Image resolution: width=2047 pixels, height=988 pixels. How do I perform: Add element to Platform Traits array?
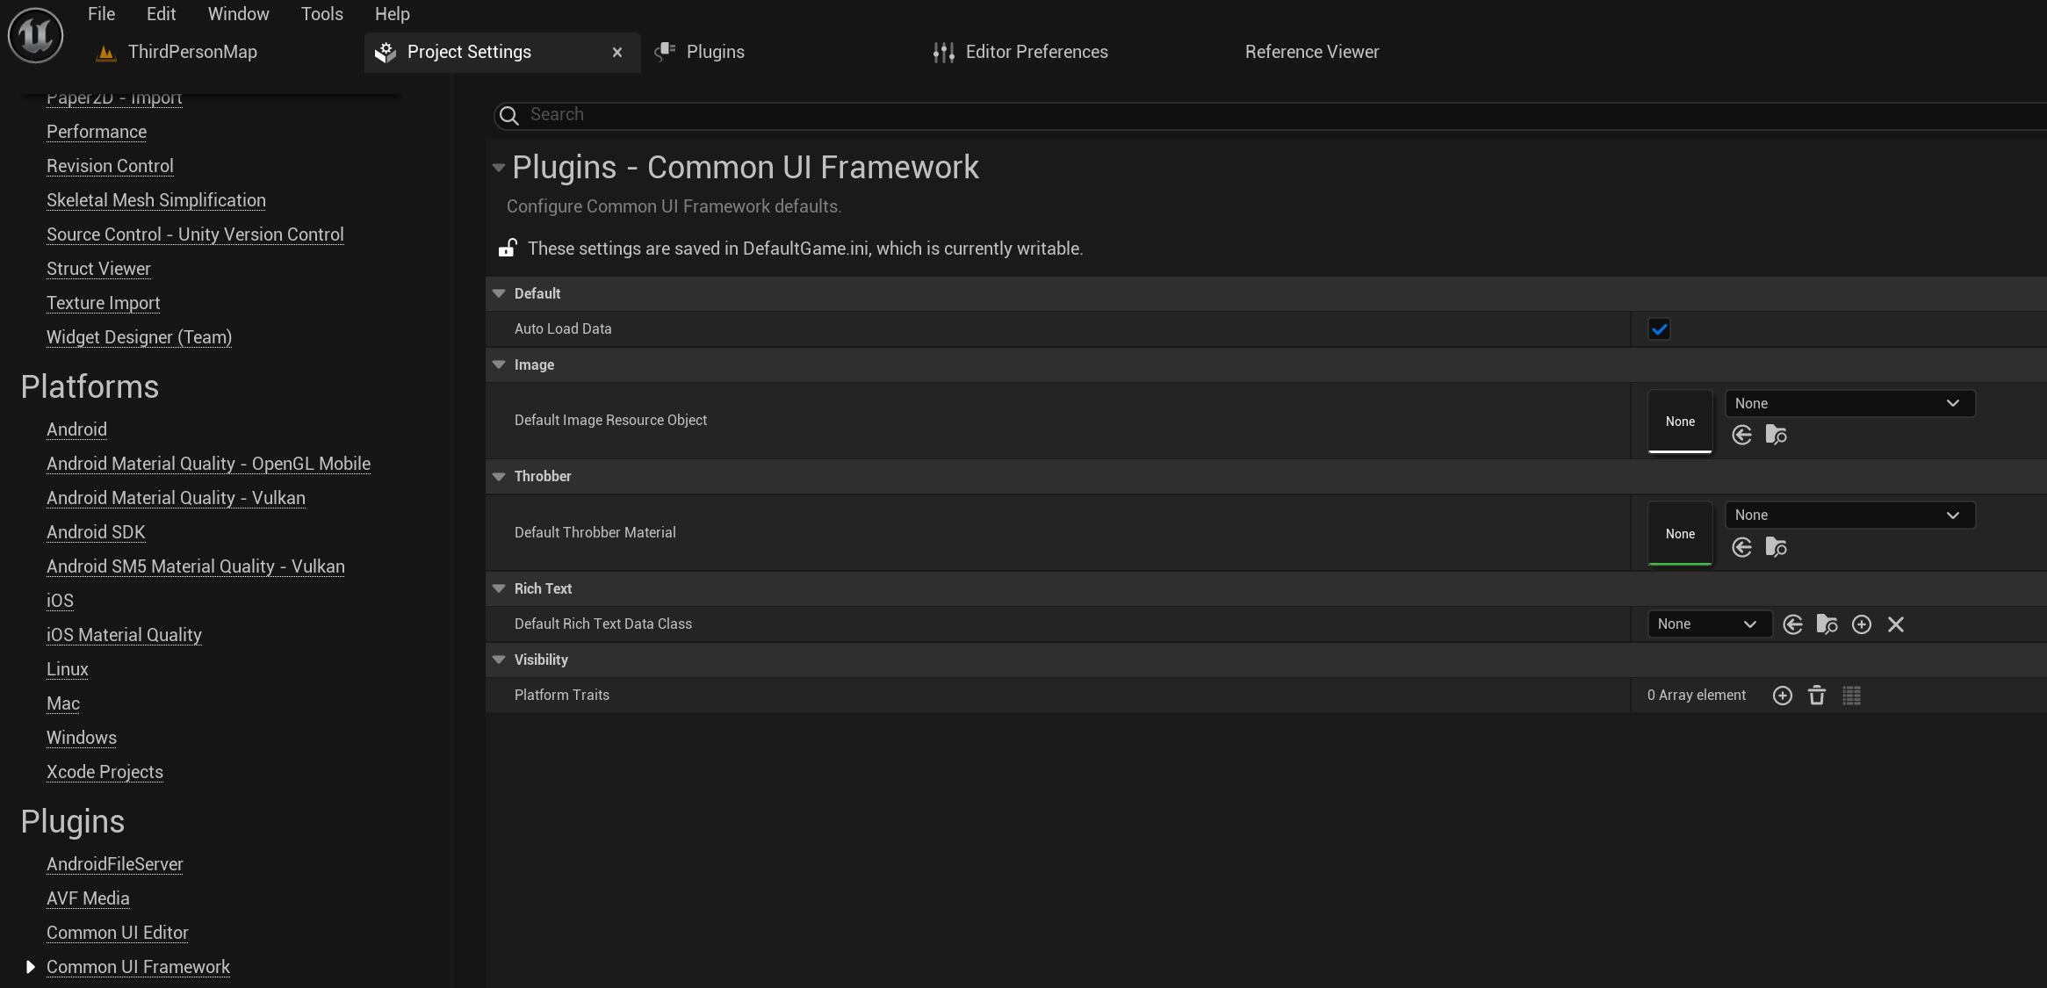1782,696
